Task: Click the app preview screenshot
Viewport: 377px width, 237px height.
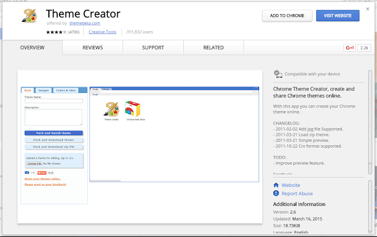Action: point(140,146)
